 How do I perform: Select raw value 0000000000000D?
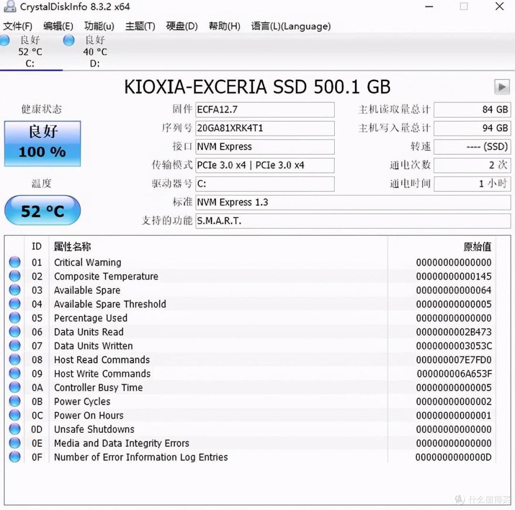[453, 457]
